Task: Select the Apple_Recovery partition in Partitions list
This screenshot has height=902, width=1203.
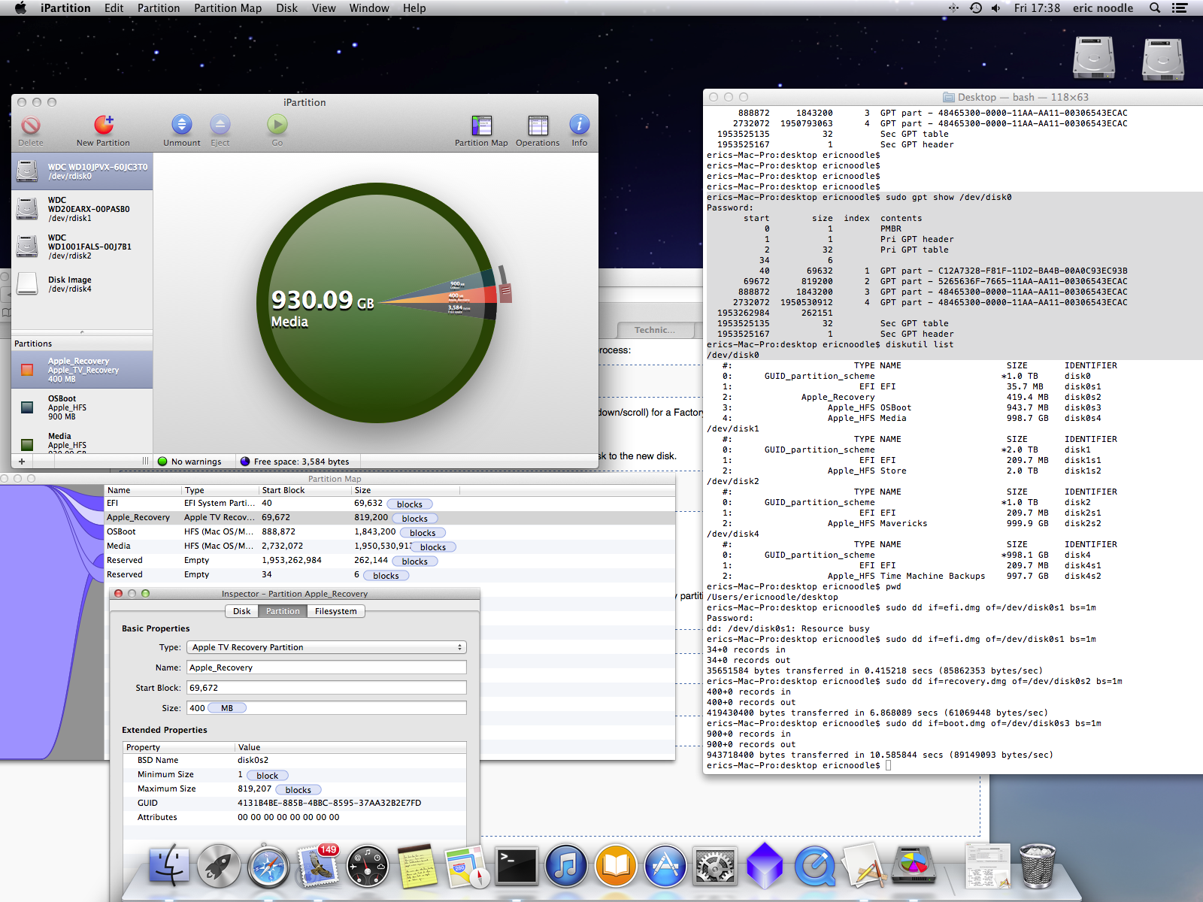Action: [82, 370]
